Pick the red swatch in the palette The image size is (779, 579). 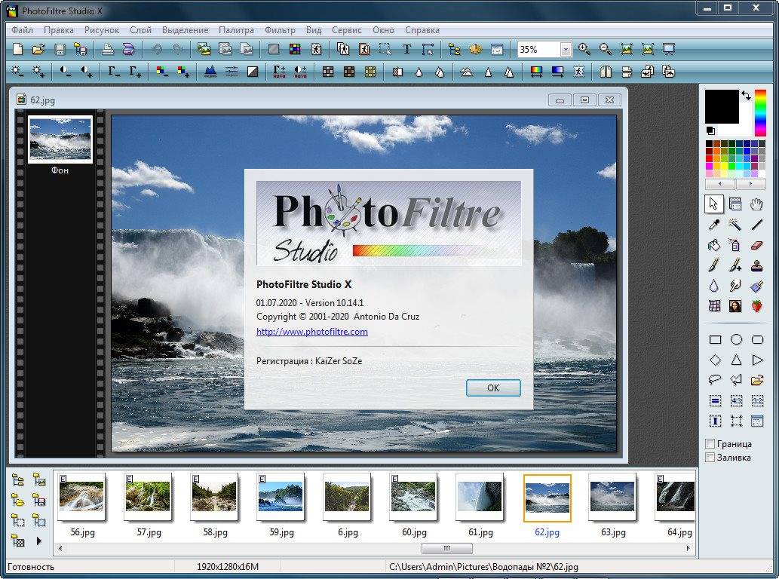(709, 158)
